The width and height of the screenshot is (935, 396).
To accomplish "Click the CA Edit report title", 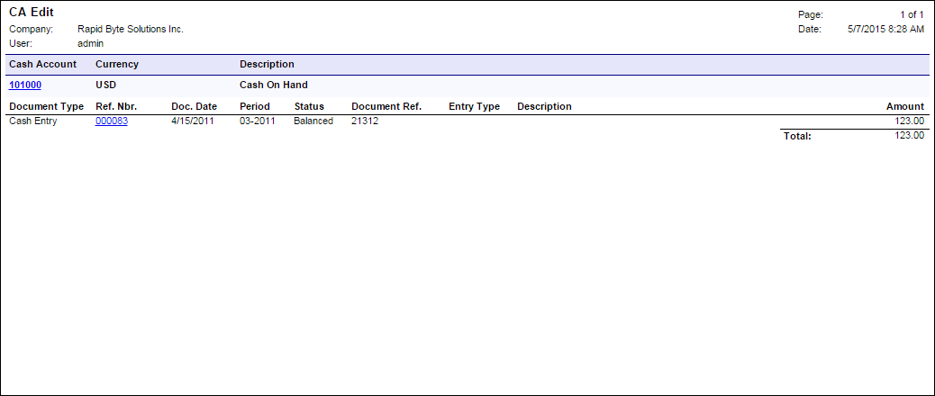I will coord(32,13).
